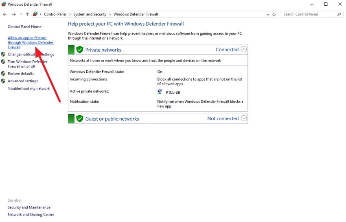Viewport: 346px width, 222px height.
Task: Click the PTCL-BB network icon
Action: click(160, 92)
